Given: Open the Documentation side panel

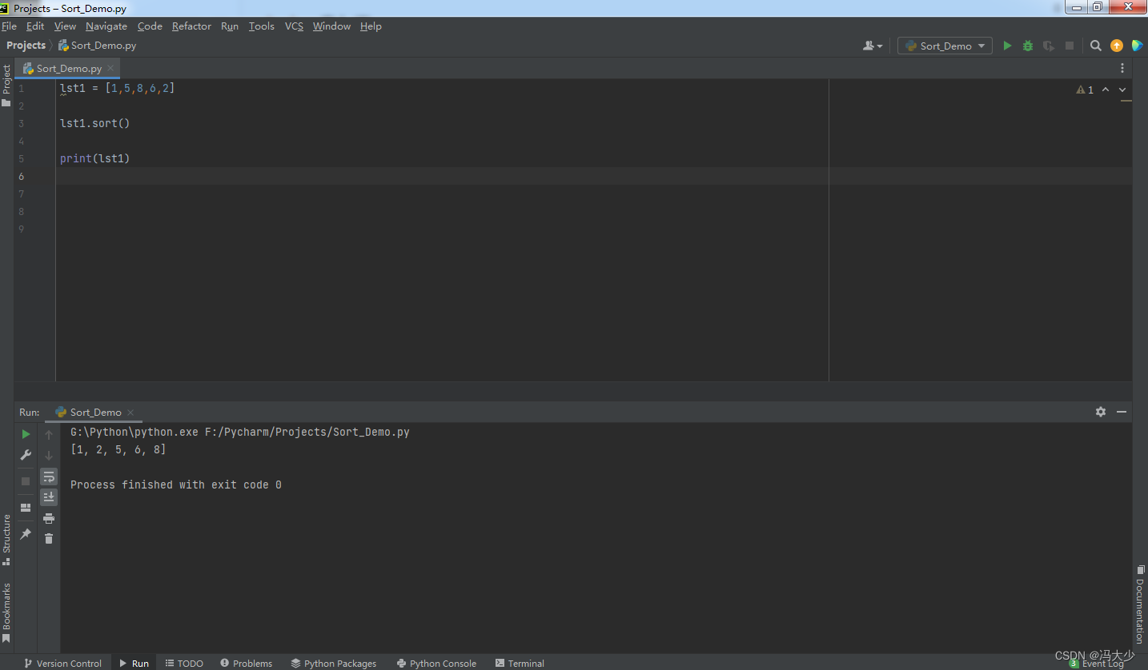Looking at the screenshot, I should [1140, 605].
